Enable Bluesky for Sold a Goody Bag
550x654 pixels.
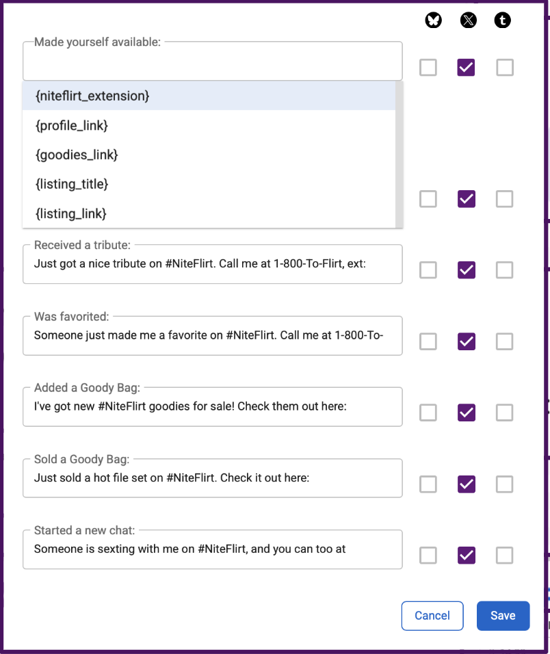(428, 484)
